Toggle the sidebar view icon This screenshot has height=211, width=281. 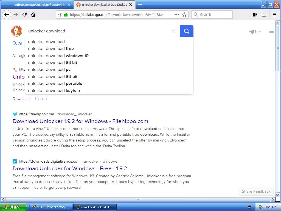pyautogui.click(x=264, y=15)
